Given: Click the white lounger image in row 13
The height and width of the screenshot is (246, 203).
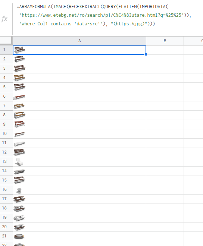Looking at the screenshot, I should (x=19, y=162).
